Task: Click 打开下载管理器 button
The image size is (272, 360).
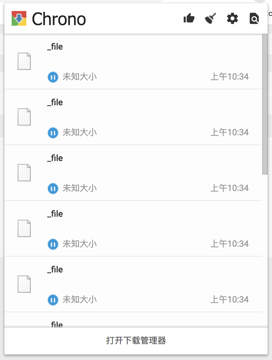Action: point(136,340)
